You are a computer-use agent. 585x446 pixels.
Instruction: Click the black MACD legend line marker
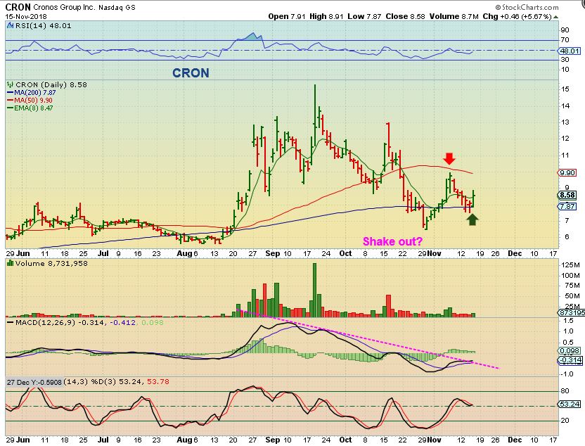[x=10, y=322]
